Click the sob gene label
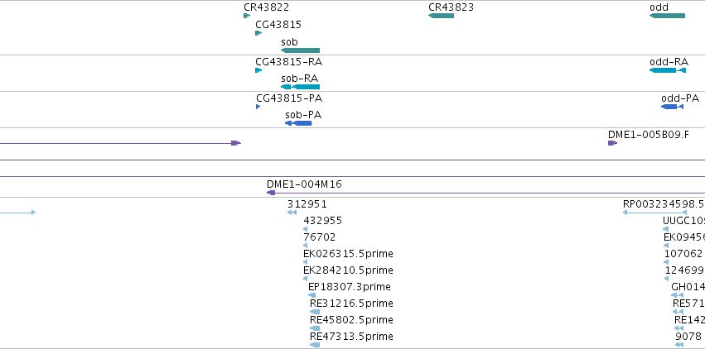This screenshot has width=705, height=349. pos(290,42)
